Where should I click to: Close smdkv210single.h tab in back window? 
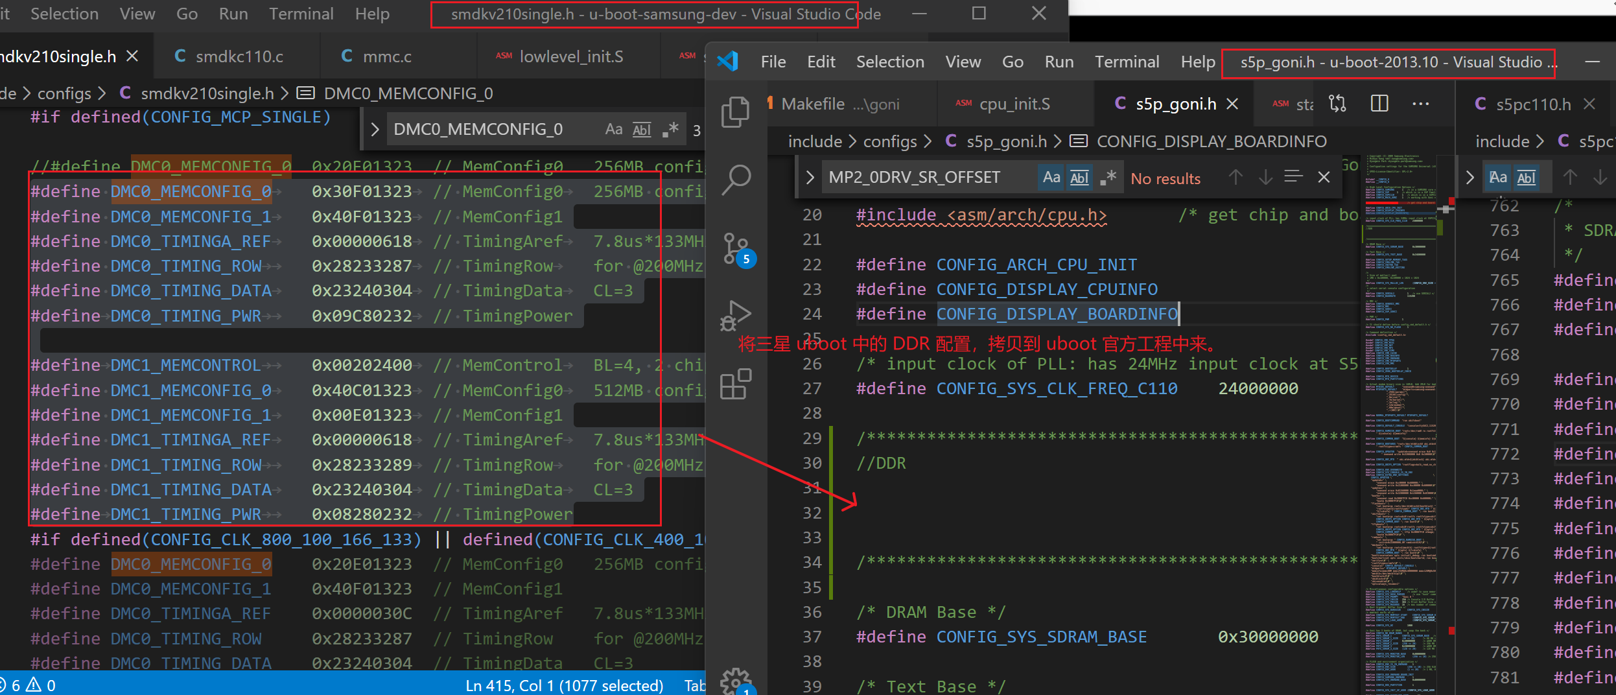point(132,56)
